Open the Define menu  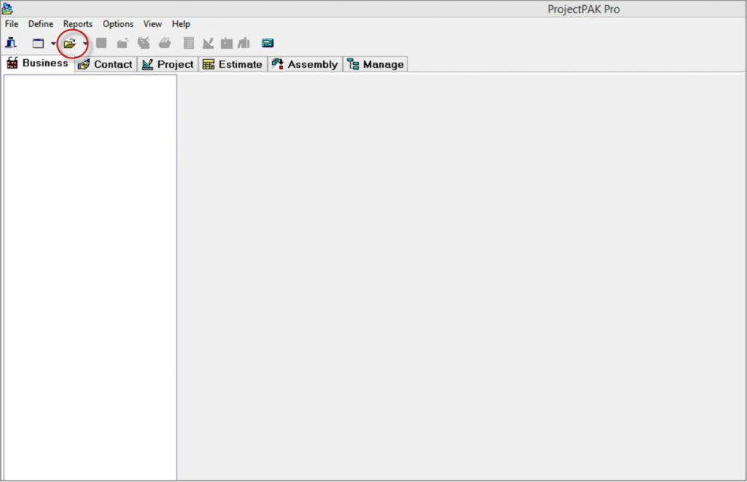coord(41,24)
